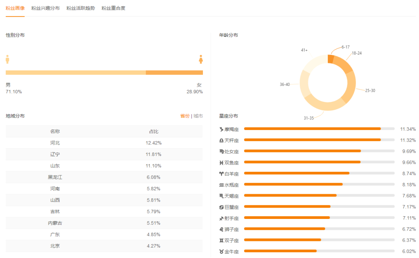This screenshot has width=419, height=258.
Task: Click the Taurus 金牛座 zodiac icon
Action: point(221,251)
